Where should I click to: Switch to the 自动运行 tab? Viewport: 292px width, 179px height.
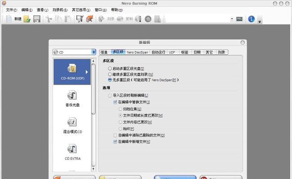click(159, 52)
